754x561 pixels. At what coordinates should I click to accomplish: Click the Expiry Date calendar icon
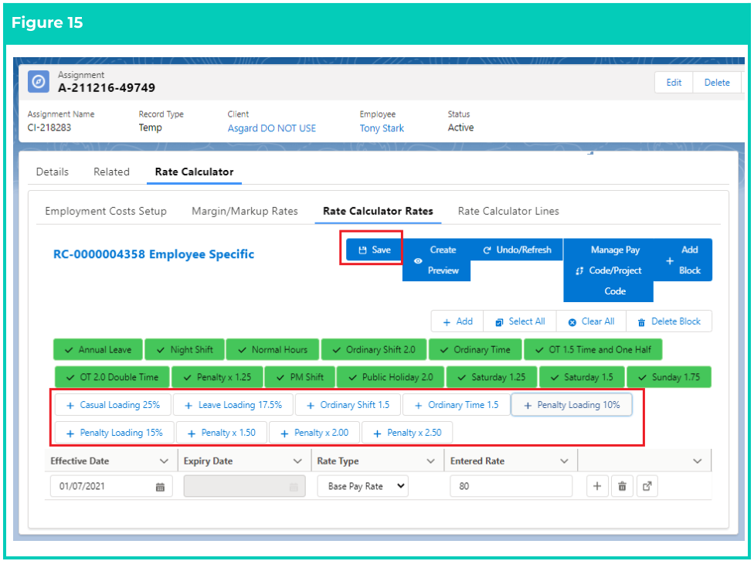coord(294,487)
